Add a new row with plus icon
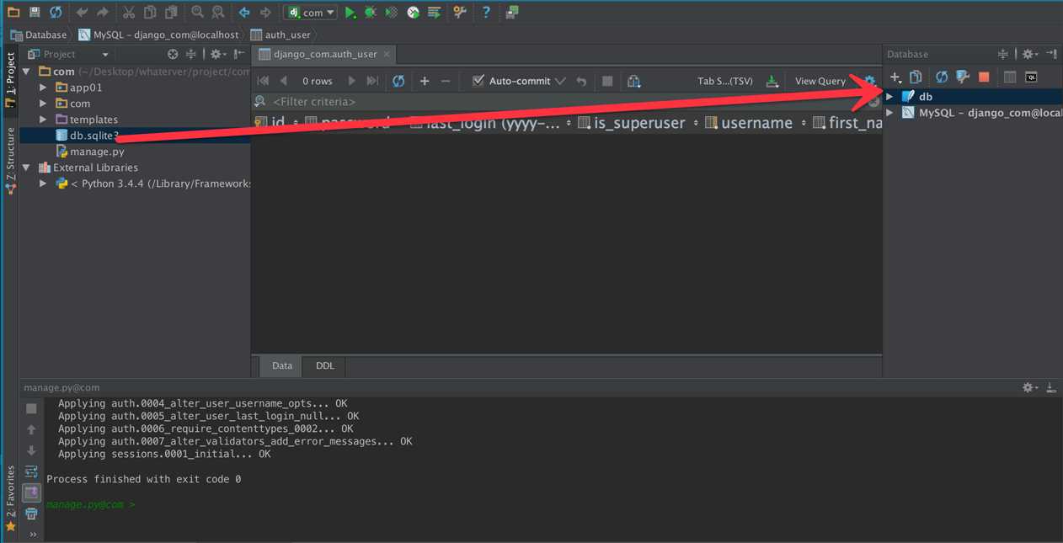Viewport: 1063px width, 543px height. [425, 81]
